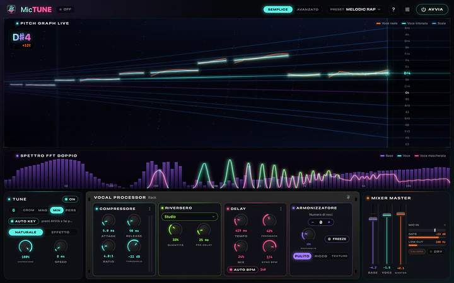Toggle the OFF status pill next to MicTune

click(x=65, y=9)
